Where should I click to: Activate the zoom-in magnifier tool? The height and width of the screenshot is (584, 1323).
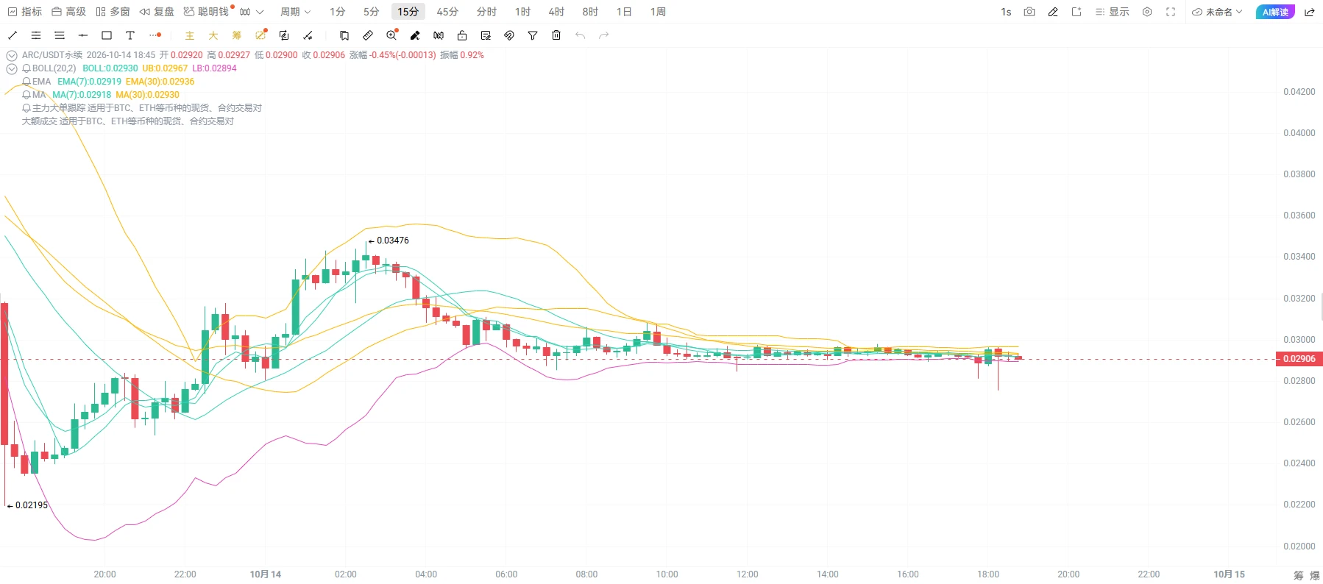point(391,35)
